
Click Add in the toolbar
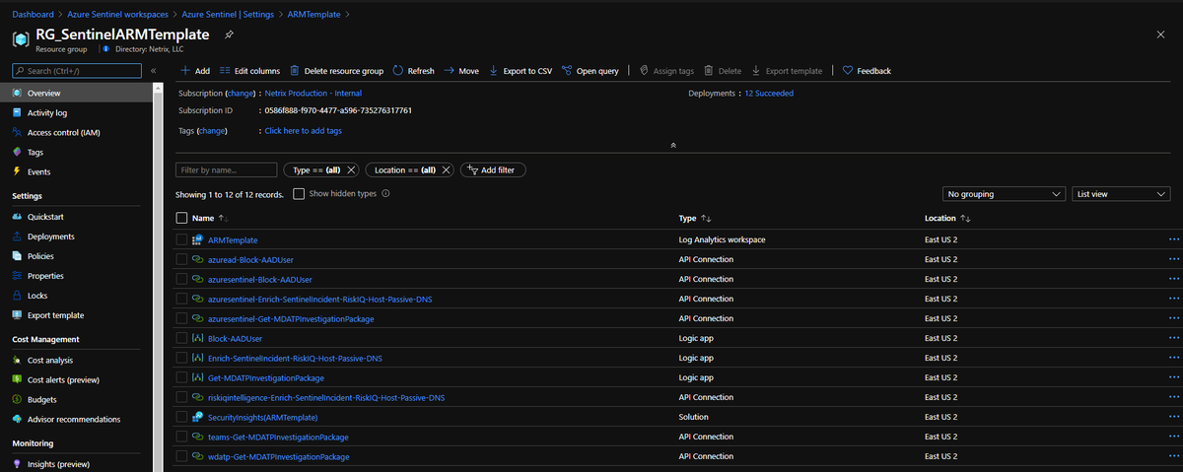pyautogui.click(x=194, y=71)
